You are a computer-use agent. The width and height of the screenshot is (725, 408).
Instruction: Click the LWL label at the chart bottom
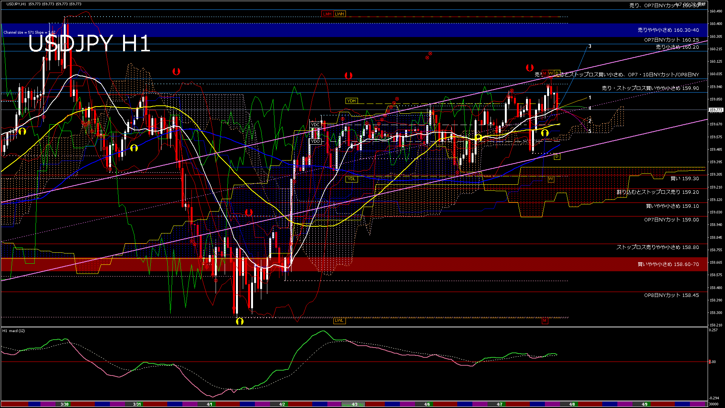pos(339,321)
